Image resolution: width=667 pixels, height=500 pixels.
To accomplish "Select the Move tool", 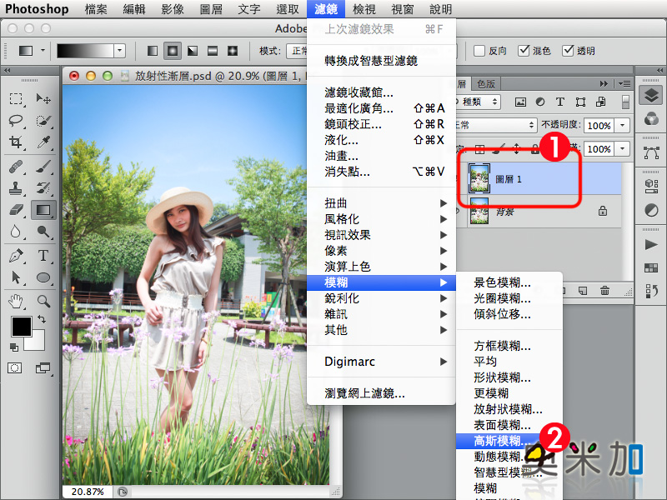I will 43,99.
